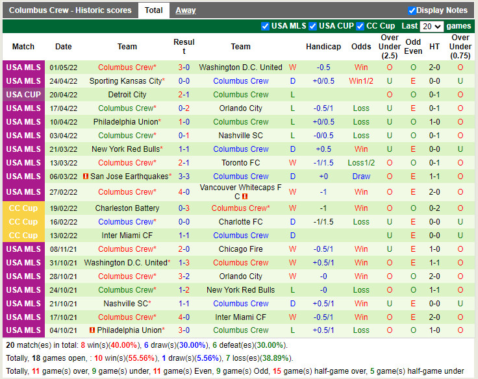Open Washington D.C. United team link on 01/05/22
The image size is (478, 379).
(240, 67)
